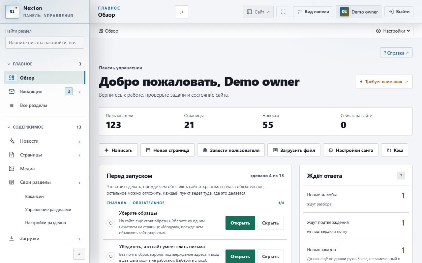Open the Настройки dropdown
Screen dimensions: 422x263
pos(393,31)
